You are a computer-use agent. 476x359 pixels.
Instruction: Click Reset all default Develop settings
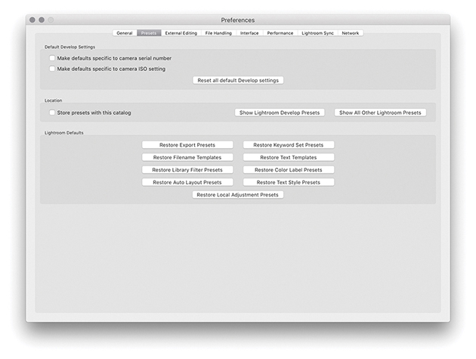[x=238, y=80]
